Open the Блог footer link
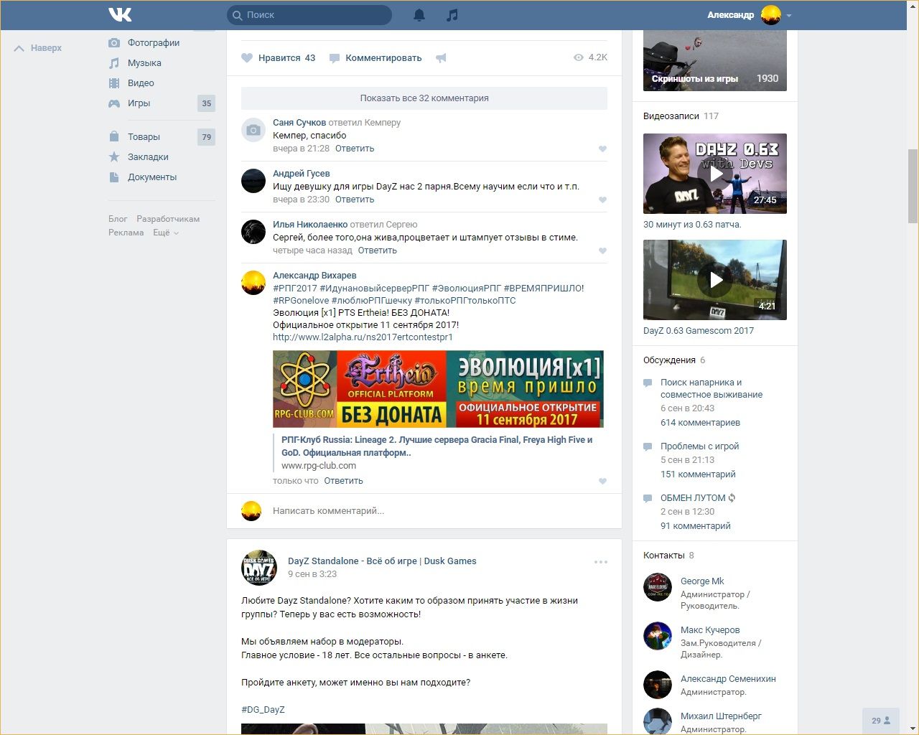 coord(118,219)
